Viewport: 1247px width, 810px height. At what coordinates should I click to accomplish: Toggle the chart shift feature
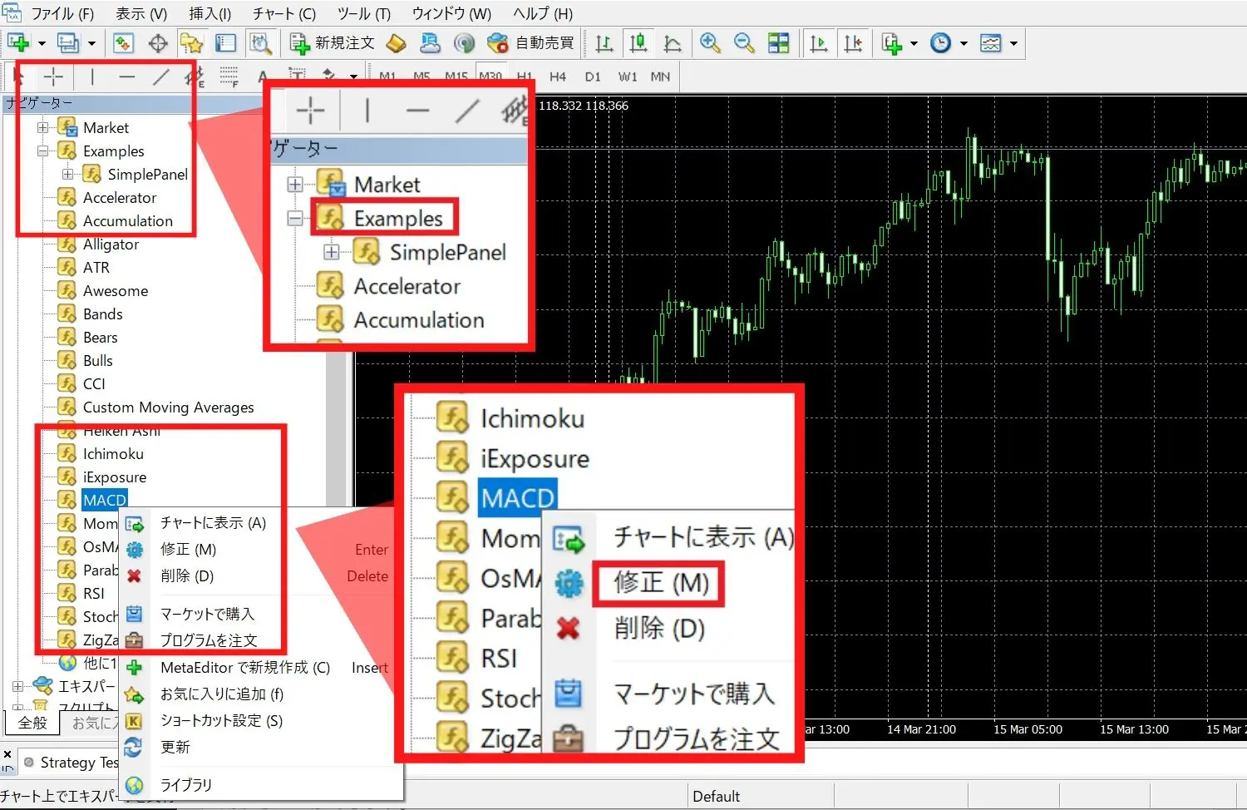[x=853, y=42]
